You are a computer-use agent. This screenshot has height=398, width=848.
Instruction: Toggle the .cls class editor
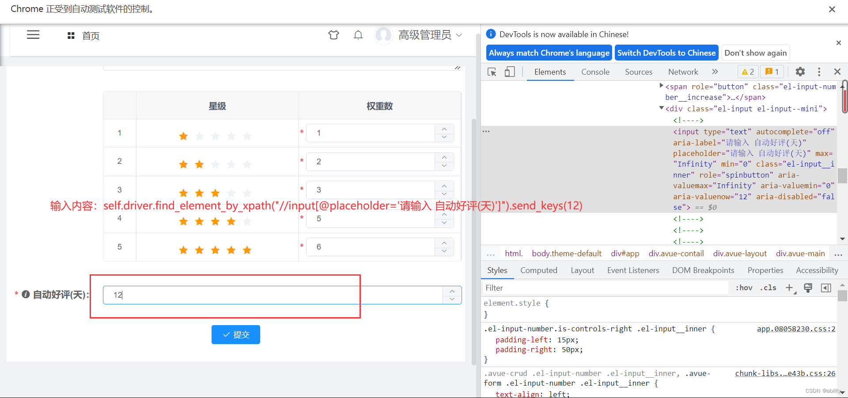click(768, 288)
